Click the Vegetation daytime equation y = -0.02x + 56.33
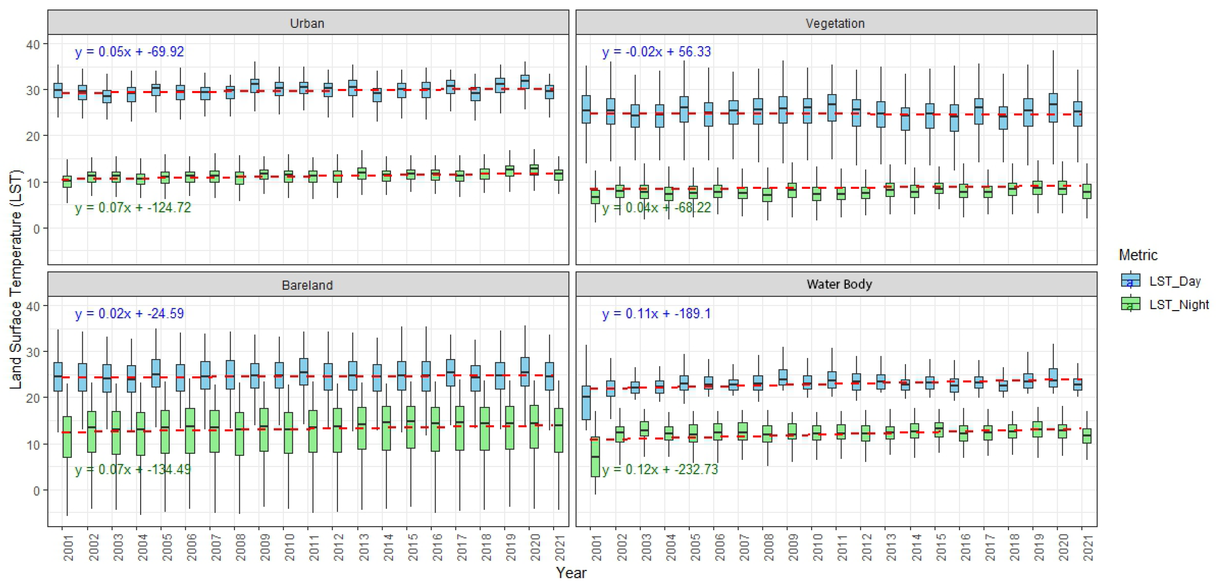 click(x=656, y=51)
